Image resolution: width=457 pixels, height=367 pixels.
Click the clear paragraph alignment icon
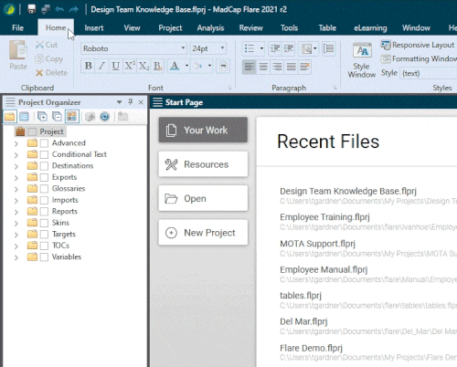[304, 67]
